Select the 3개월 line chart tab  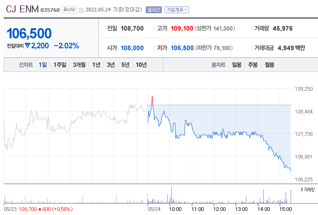click(x=79, y=65)
